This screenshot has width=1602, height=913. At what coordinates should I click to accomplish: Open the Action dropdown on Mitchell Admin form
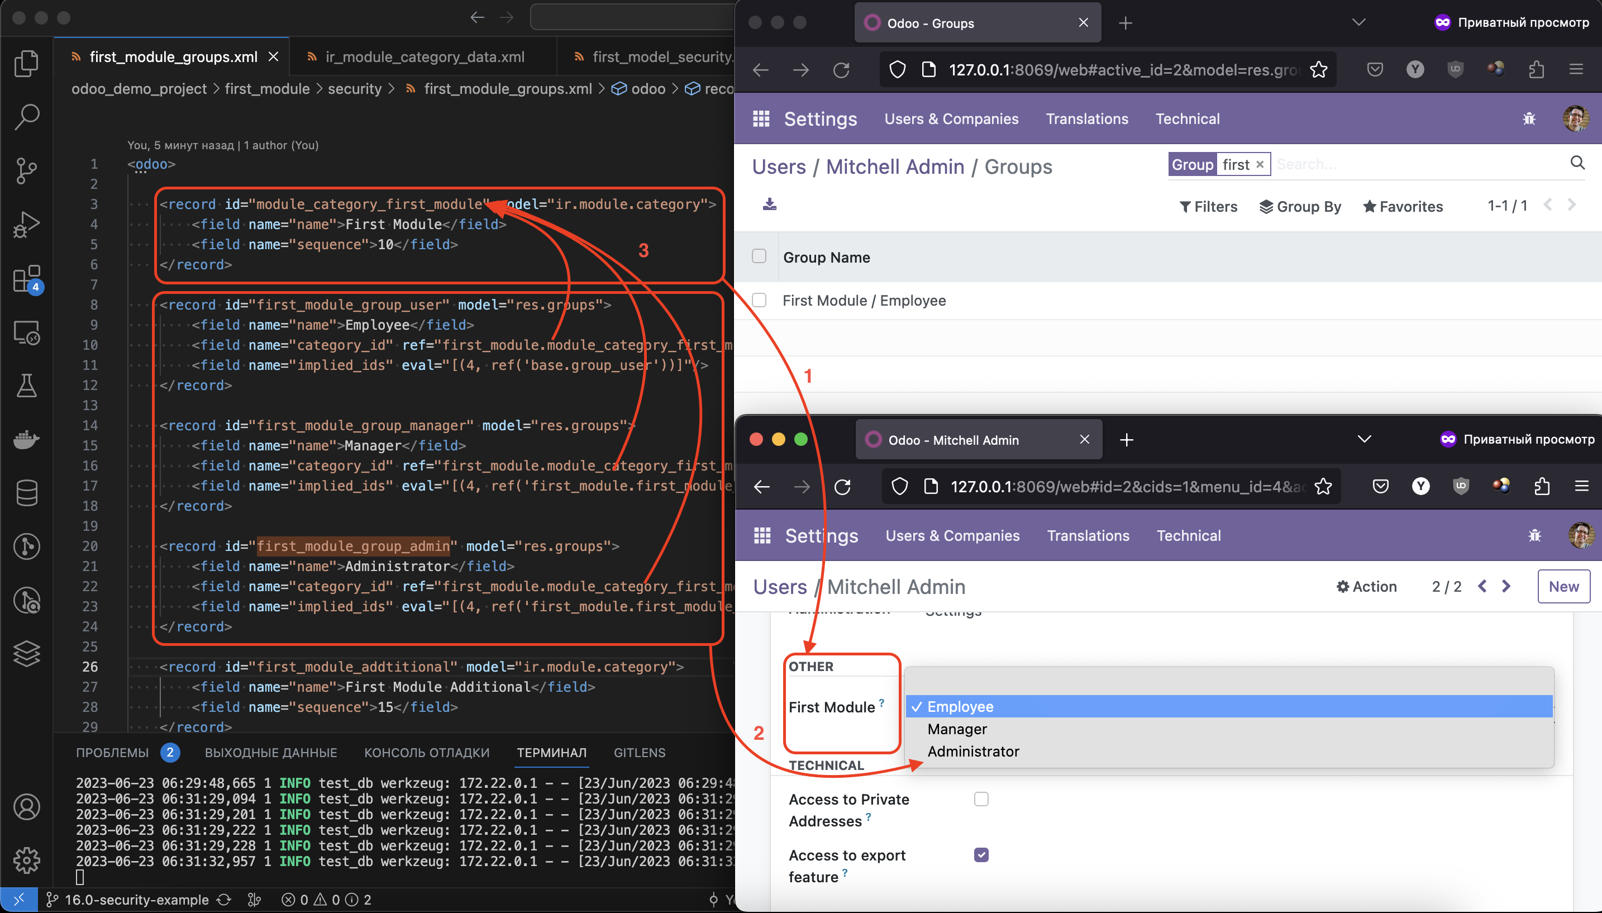(1366, 586)
